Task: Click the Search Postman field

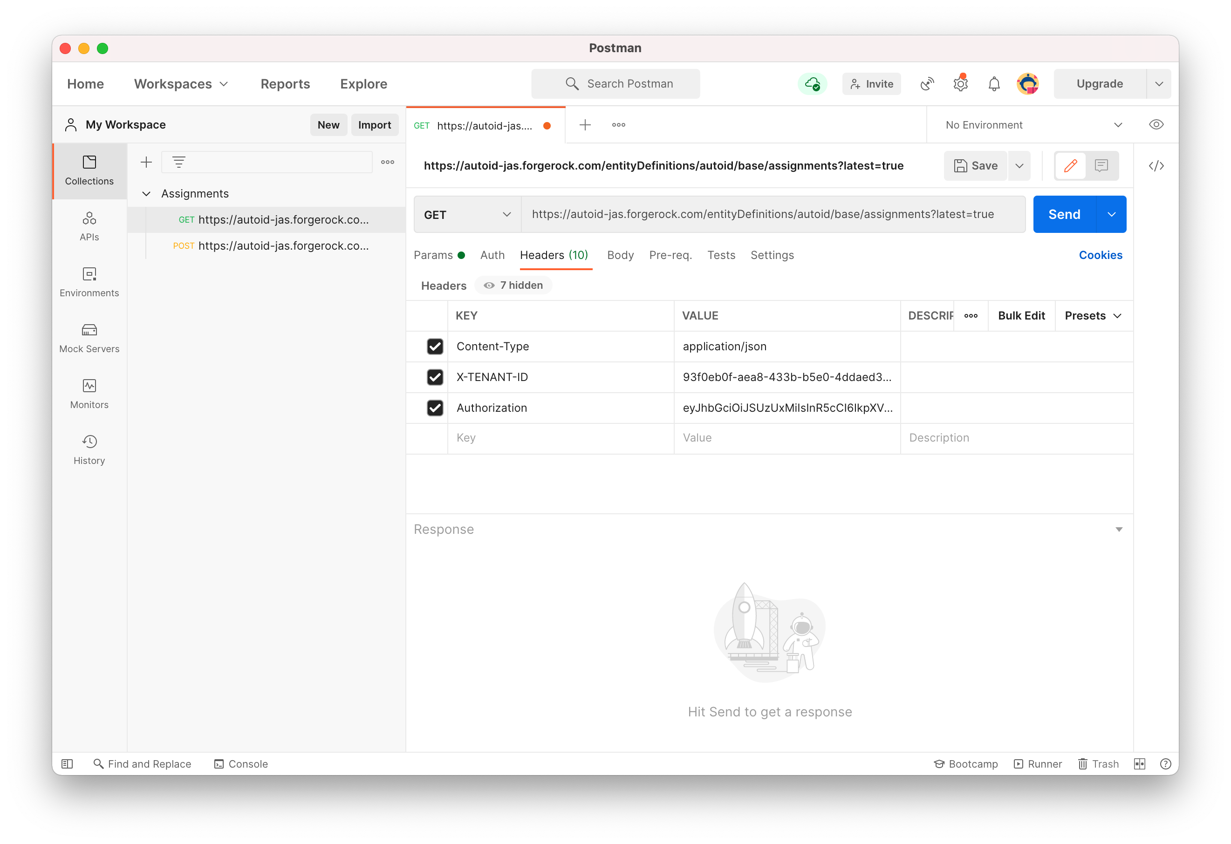Action: (615, 84)
